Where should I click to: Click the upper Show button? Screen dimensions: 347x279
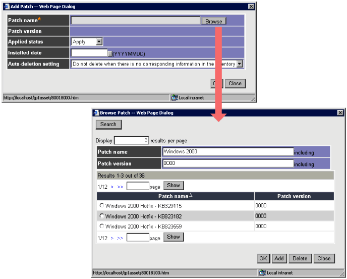173,186
